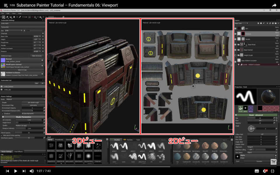Hide the Emissive layer
Viewport: 280px width, 175px height.
coord(235,34)
